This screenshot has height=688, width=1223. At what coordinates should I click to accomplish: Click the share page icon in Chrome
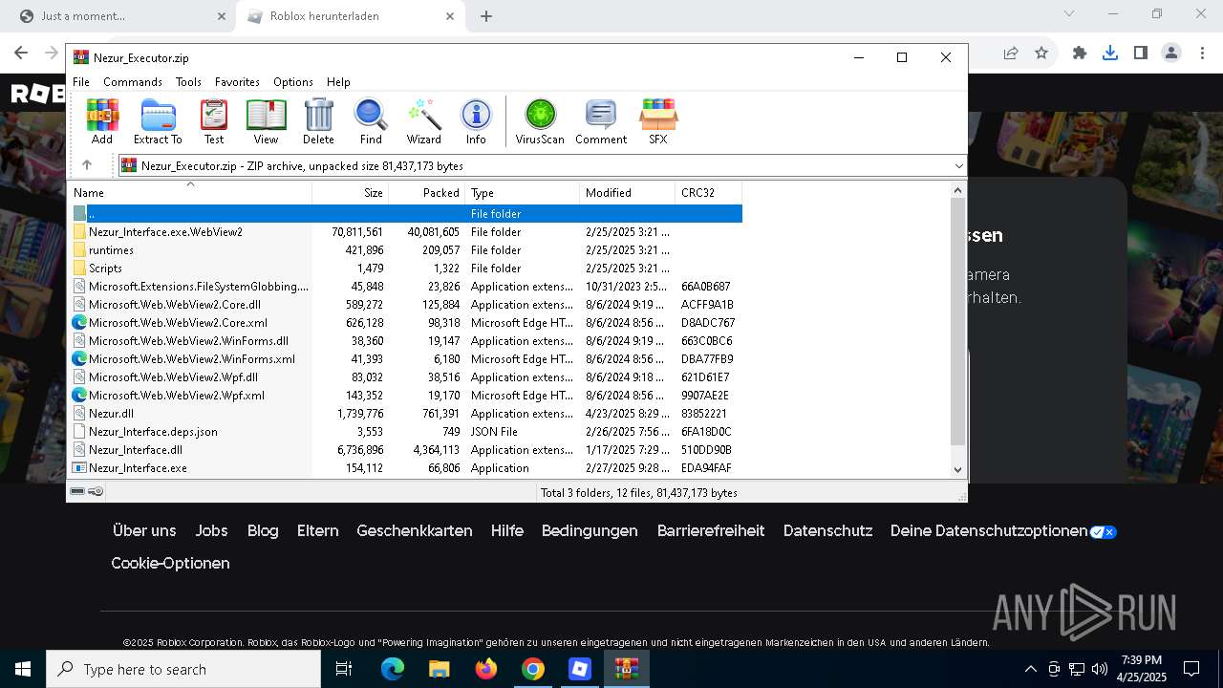1011,54
